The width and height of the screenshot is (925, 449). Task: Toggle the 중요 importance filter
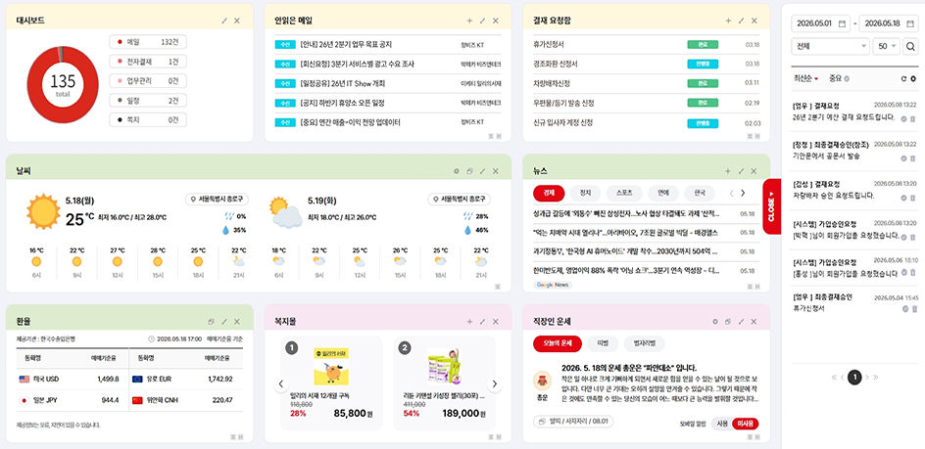839,78
